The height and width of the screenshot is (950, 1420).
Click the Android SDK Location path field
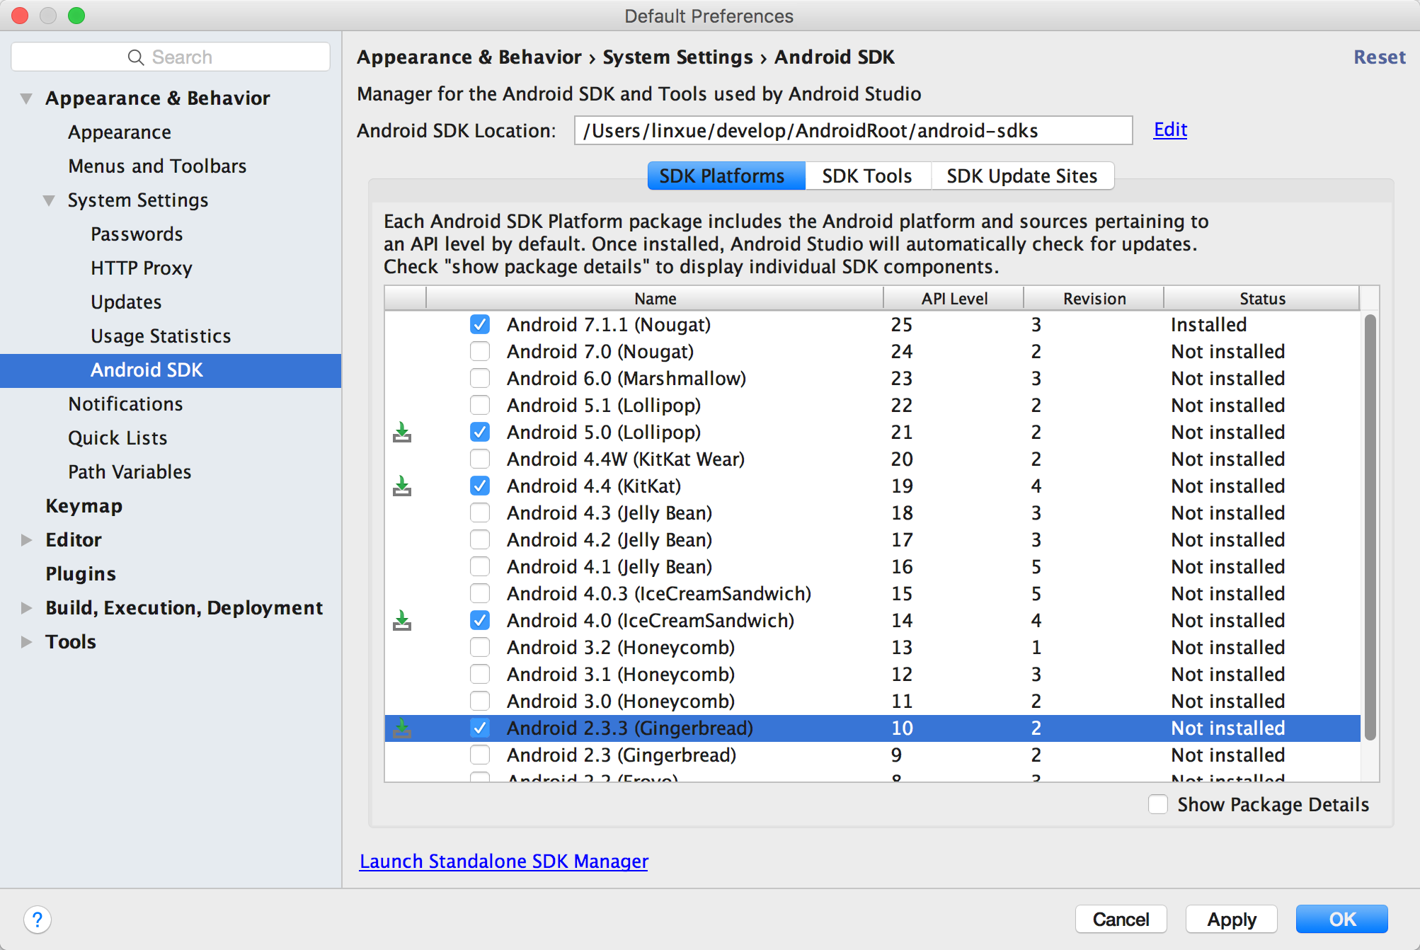coord(853,130)
